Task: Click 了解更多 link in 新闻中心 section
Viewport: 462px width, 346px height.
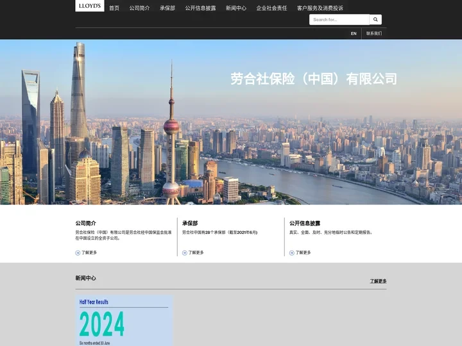Action: click(x=378, y=281)
